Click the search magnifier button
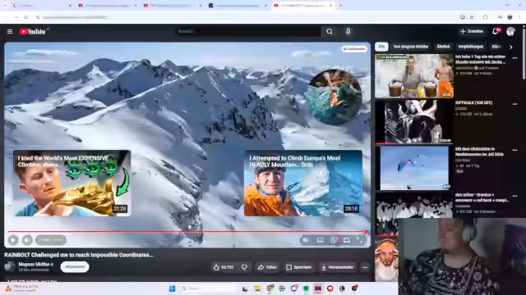The width and height of the screenshot is (526, 295). [x=330, y=31]
